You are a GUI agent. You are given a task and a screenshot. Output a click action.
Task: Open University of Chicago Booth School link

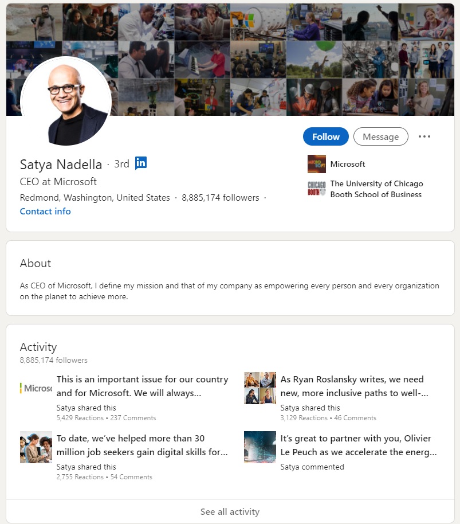[x=376, y=189]
